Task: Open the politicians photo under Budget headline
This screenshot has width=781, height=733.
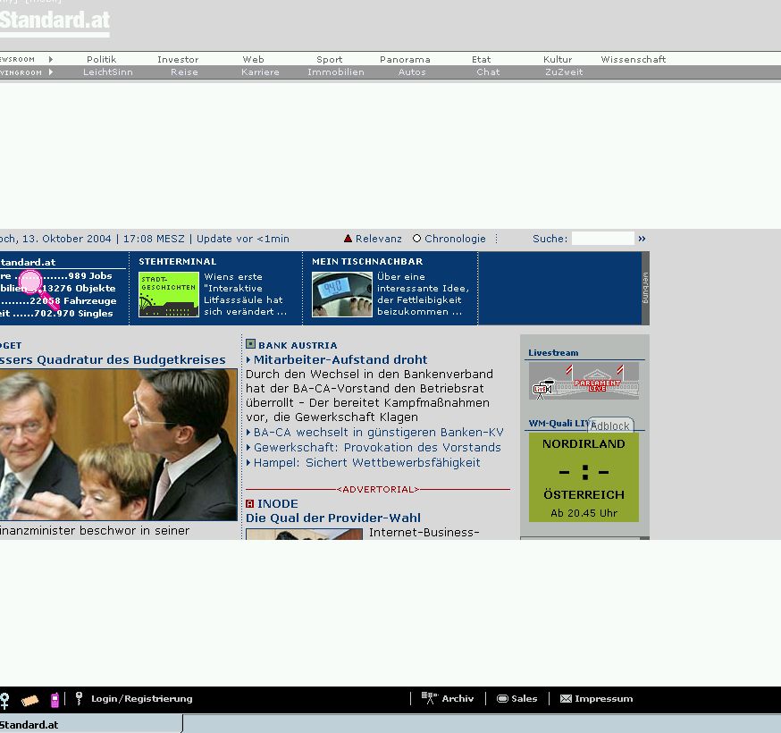Action: pyautogui.click(x=119, y=445)
